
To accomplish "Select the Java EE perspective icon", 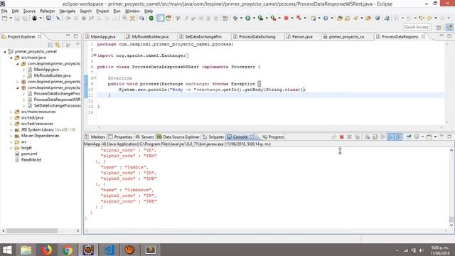I will [449, 27].
